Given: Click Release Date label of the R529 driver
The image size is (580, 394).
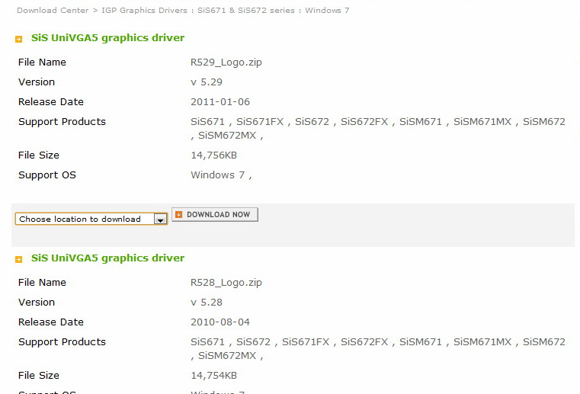Looking at the screenshot, I should [x=51, y=101].
